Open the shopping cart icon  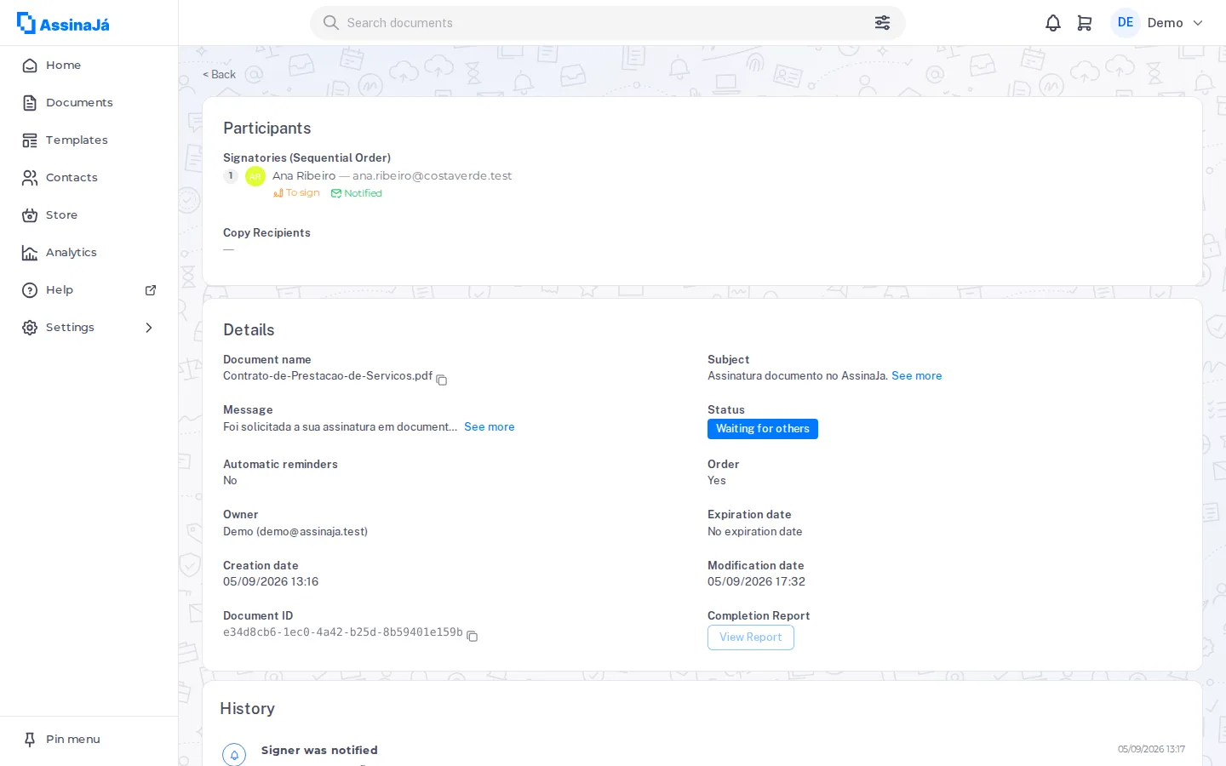[x=1085, y=23]
